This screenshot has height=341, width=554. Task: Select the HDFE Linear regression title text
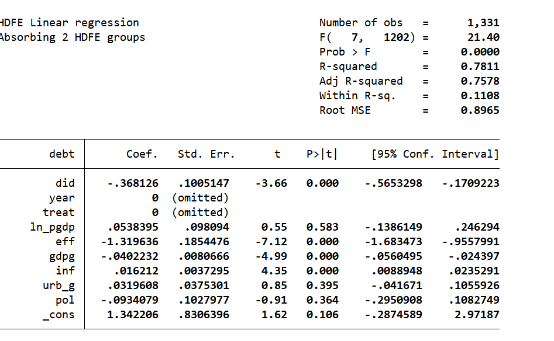70,23
